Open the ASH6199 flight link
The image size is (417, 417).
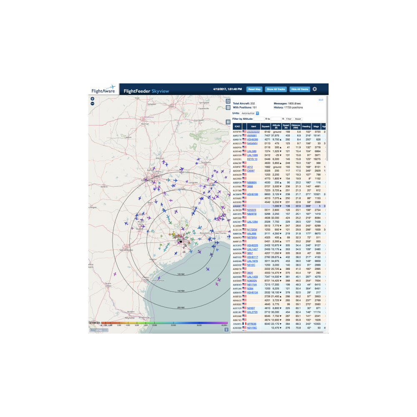coord(252,194)
